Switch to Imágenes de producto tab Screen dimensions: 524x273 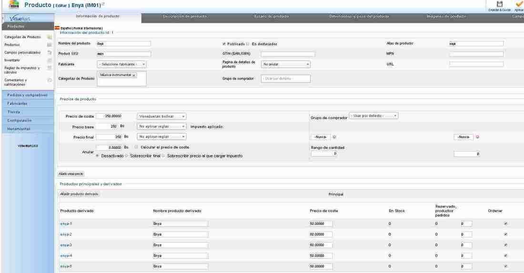pos(446,16)
